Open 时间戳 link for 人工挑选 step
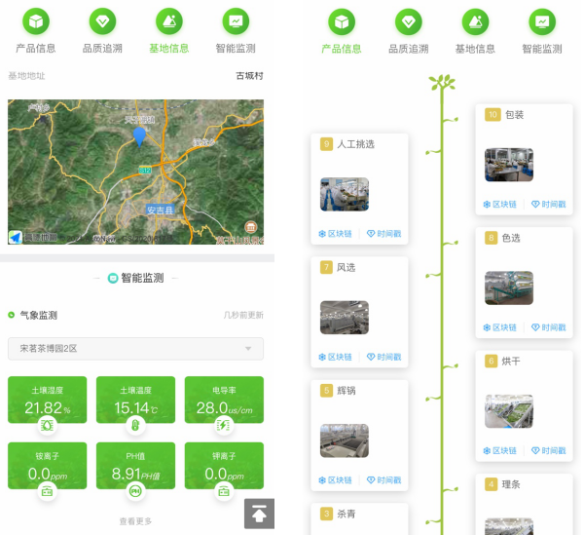 coord(384,234)
